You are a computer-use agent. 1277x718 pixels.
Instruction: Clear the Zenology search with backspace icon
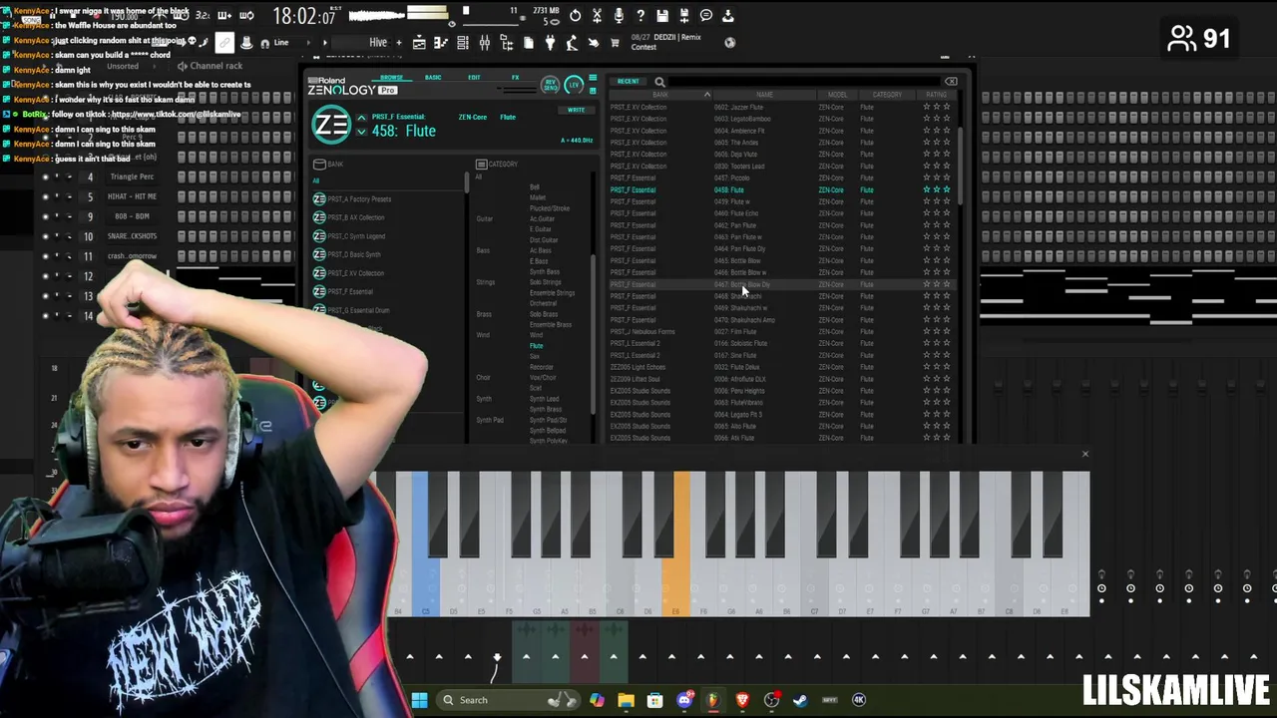tap(951, 82)
